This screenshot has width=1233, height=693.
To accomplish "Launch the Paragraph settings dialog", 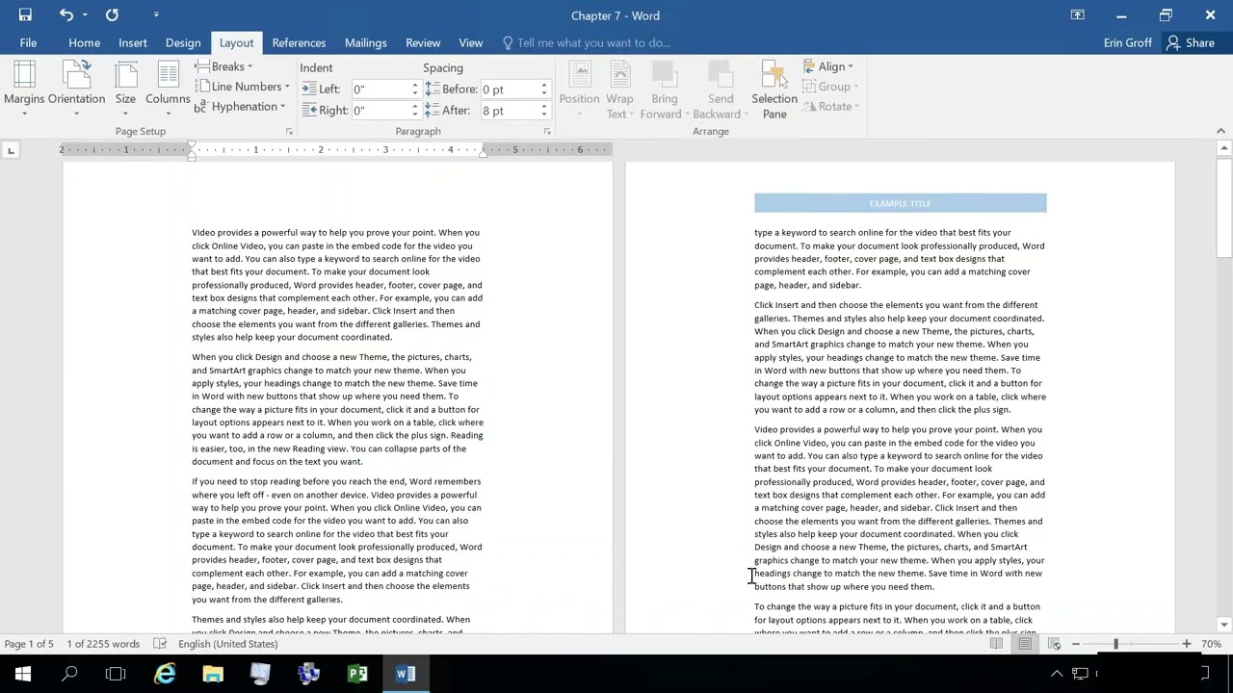I will coord(546,131).
